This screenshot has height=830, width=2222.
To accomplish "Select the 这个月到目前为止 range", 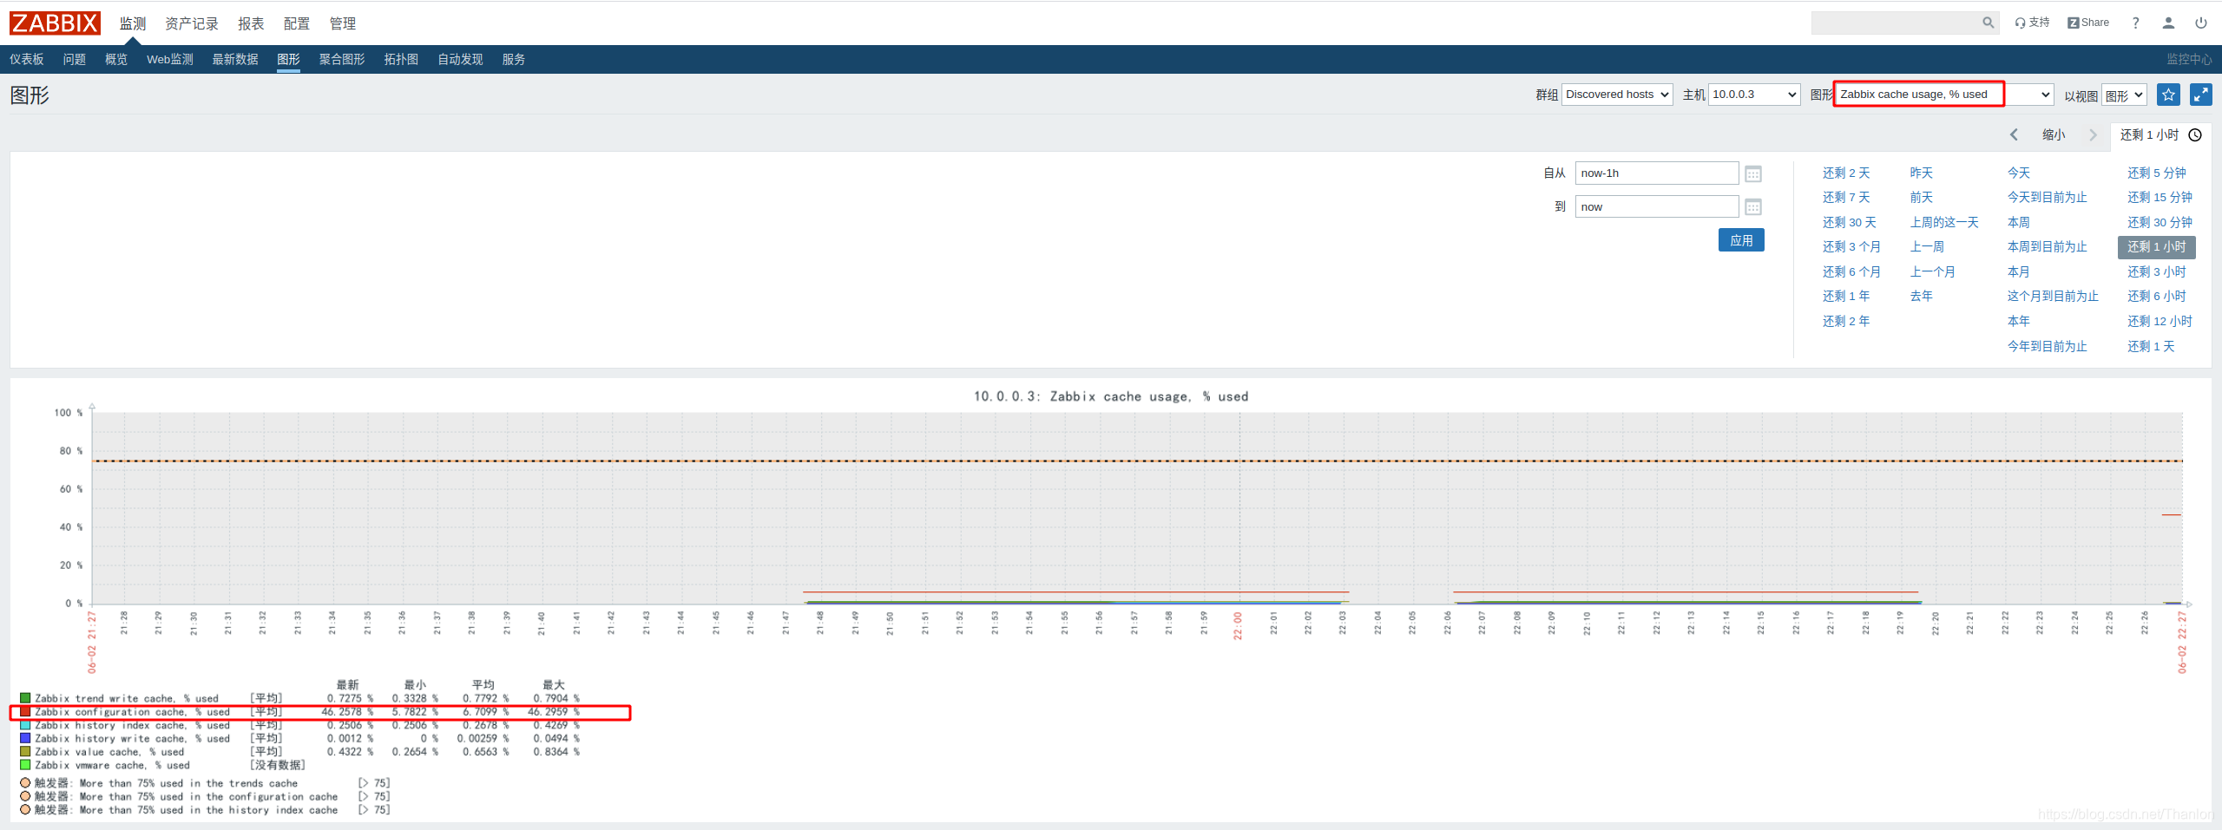I will click(x=2053, y=297).
